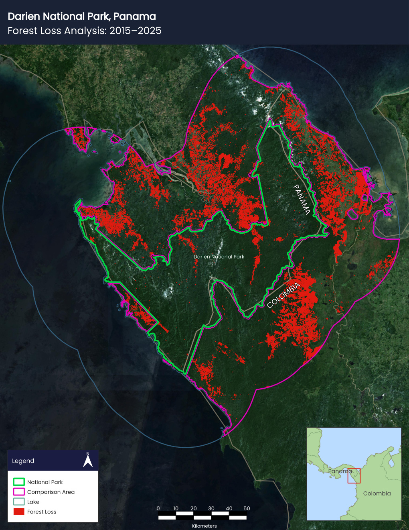Image resolution: width=409 pixels, height=530 pixels.
Task: Click the black-and-white scale bar
Action: [x=202, y=516]
